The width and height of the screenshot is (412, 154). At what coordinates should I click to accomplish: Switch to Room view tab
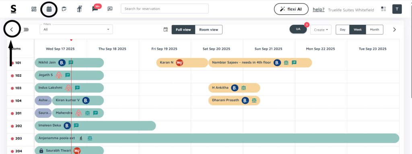click(x=209, y=30)
